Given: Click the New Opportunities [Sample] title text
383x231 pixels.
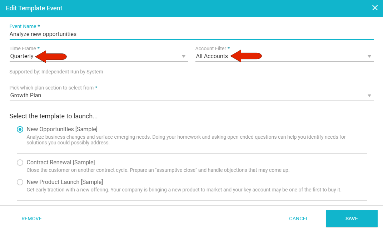Looking at the screenshot, I should coord(62,129).
